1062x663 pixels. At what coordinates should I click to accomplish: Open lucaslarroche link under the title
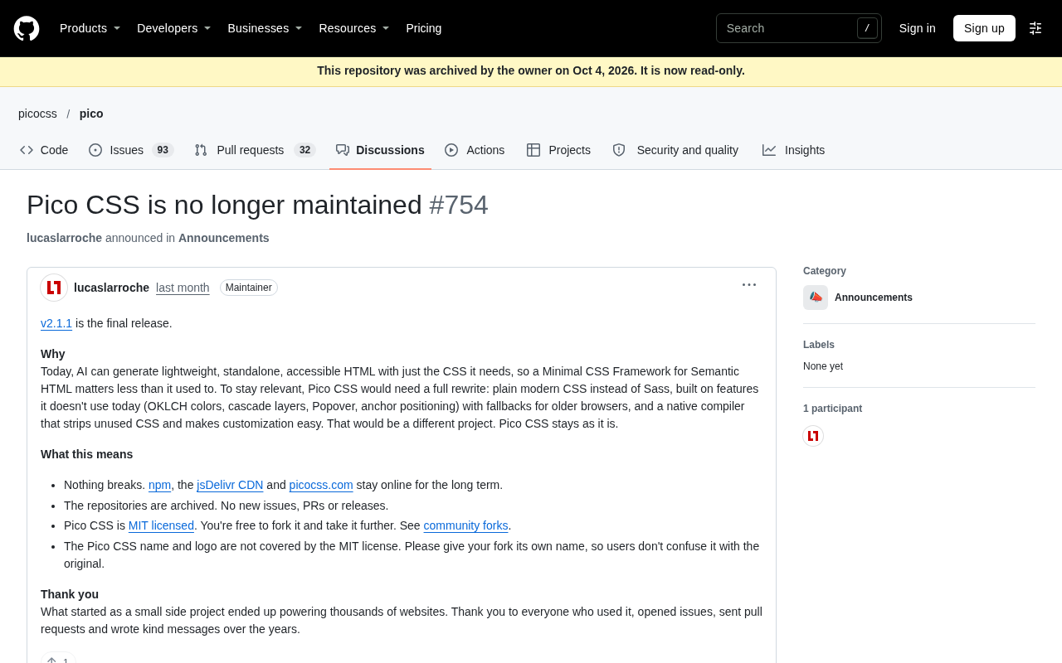tap(64, 238)
